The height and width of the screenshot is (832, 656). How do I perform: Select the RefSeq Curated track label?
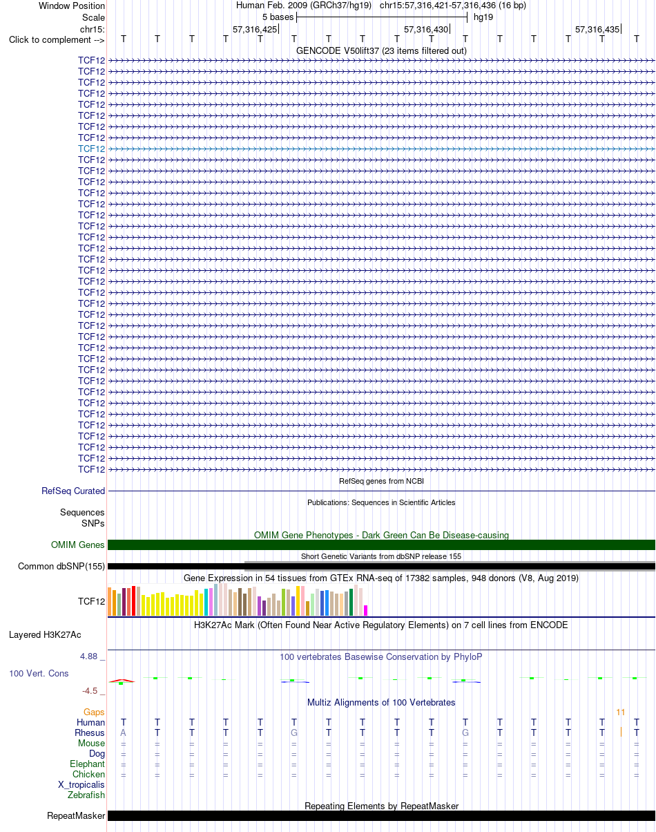[73, 491]
